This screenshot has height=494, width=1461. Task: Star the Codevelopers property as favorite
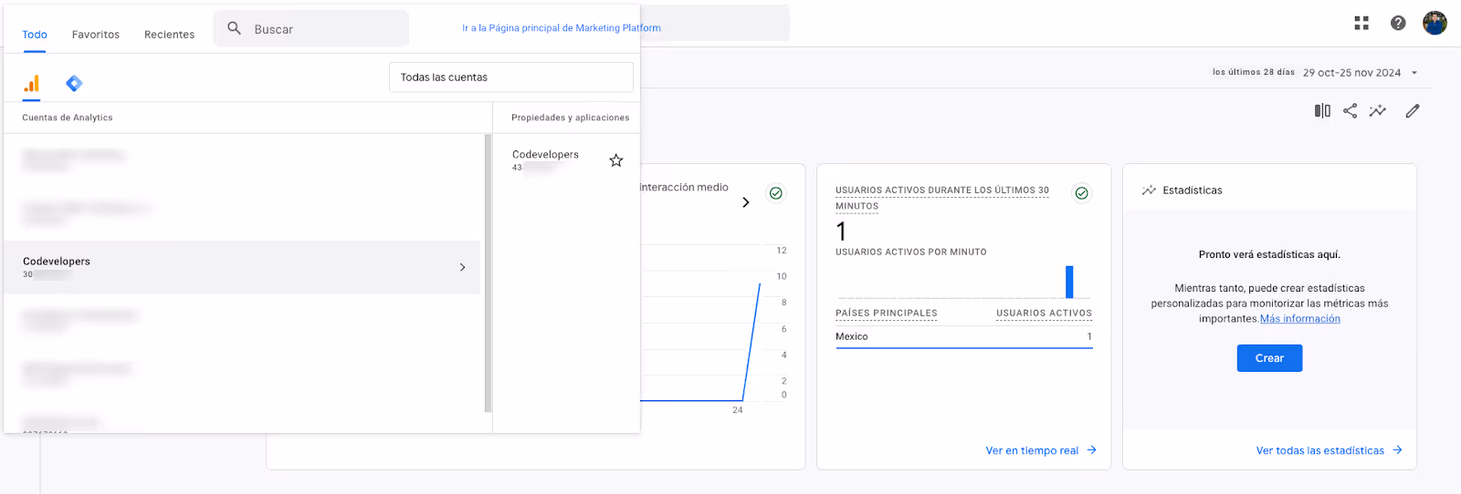[616, 160]
